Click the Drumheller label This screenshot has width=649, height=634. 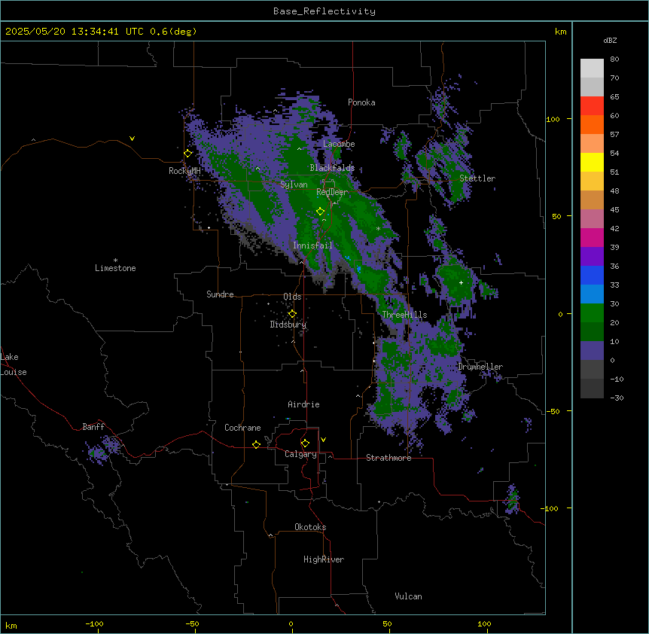pyautogui.click(x=480, y=367)
